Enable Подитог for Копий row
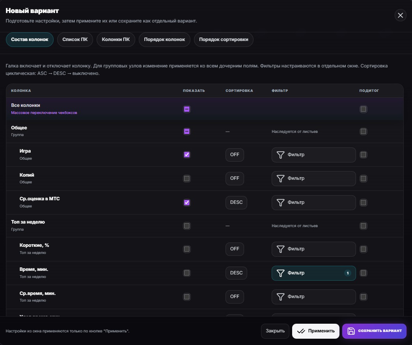This screenshot has width=412, height=345. point(364,179)
